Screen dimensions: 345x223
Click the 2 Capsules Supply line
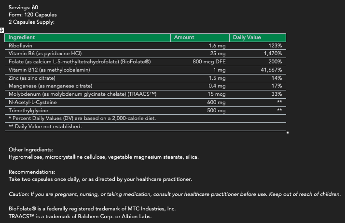tap(31, 22)
